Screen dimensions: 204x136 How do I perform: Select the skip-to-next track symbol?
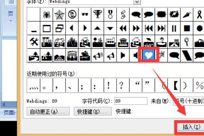point(161,28)
